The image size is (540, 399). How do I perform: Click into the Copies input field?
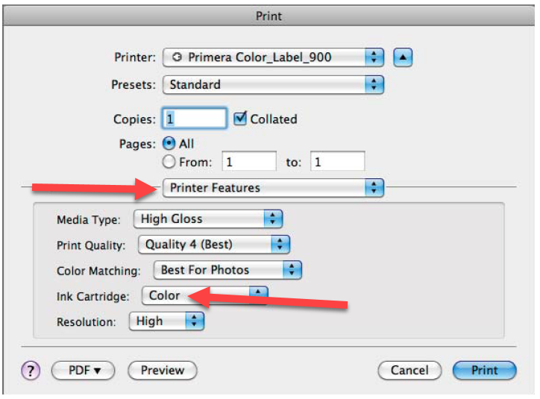[x=194, y=119]
